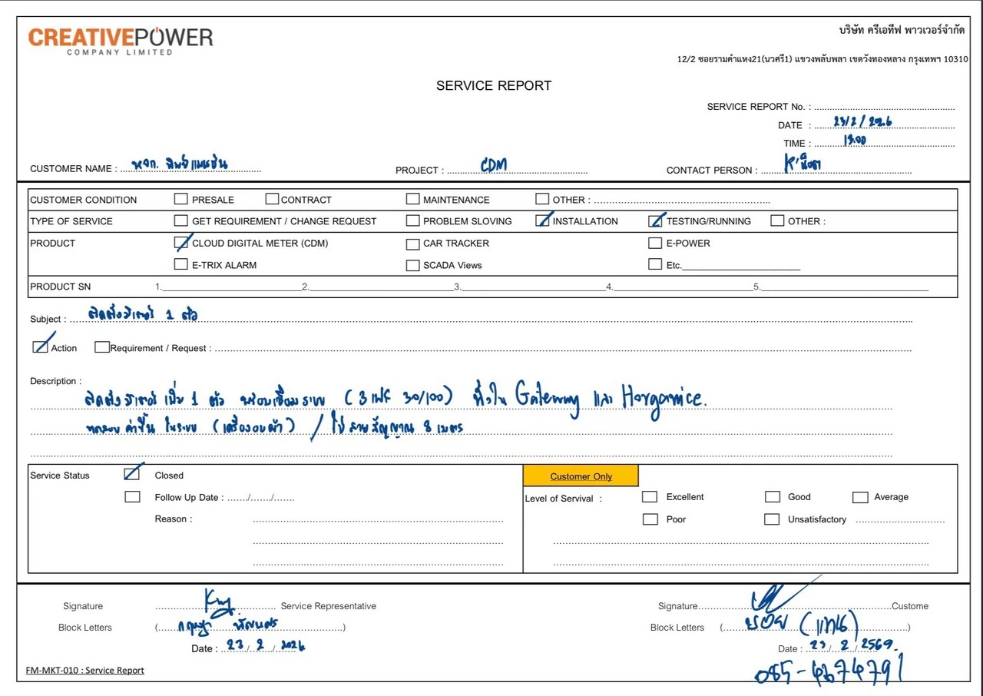983x696 pixels.
Task: Click the Customer Only yellow label
Action: pyautogui.click(x=581, y=476)
